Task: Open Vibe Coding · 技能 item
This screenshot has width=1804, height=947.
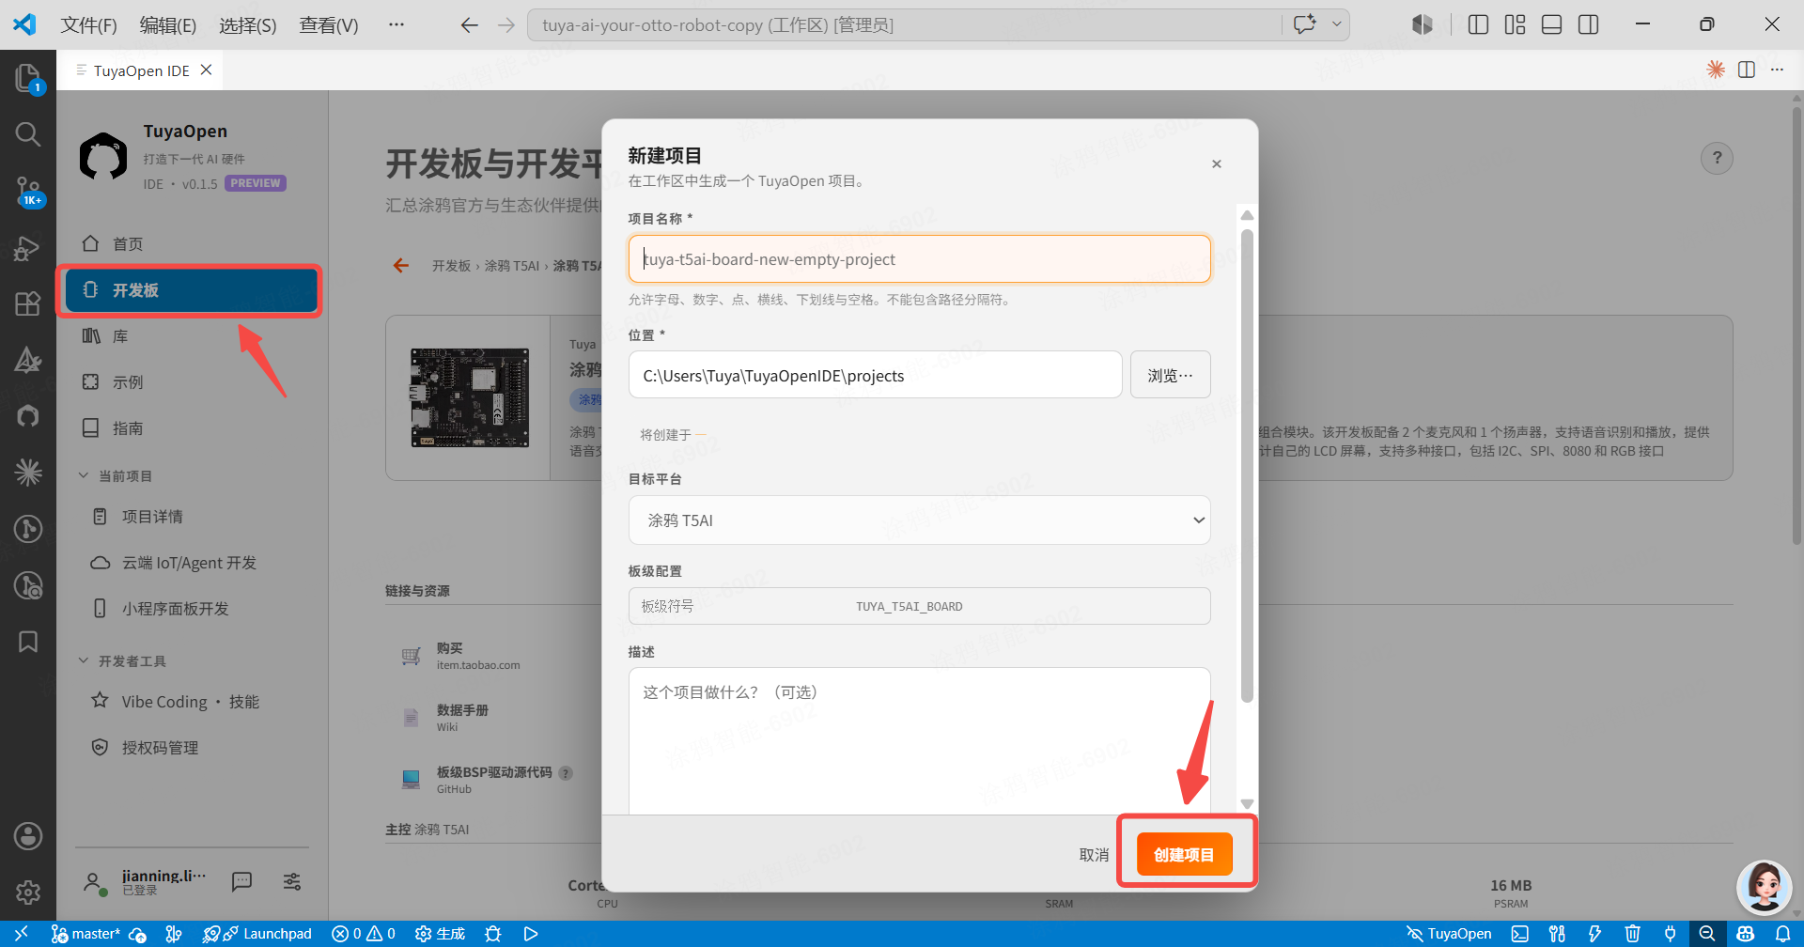Action: point(192,702)
